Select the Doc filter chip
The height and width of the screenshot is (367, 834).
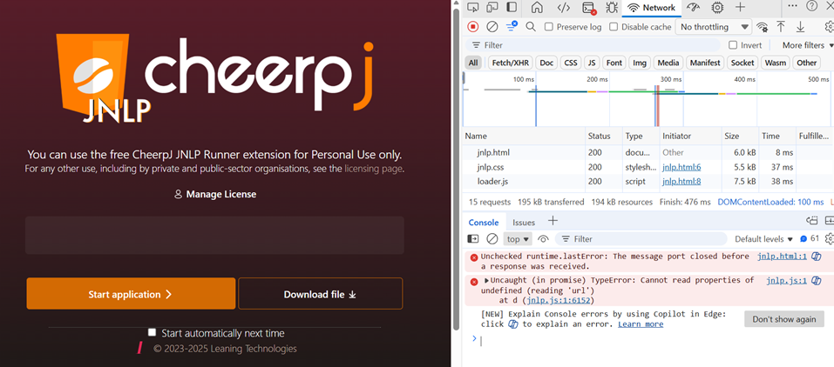pyautogui.click(x=546, y=63)
